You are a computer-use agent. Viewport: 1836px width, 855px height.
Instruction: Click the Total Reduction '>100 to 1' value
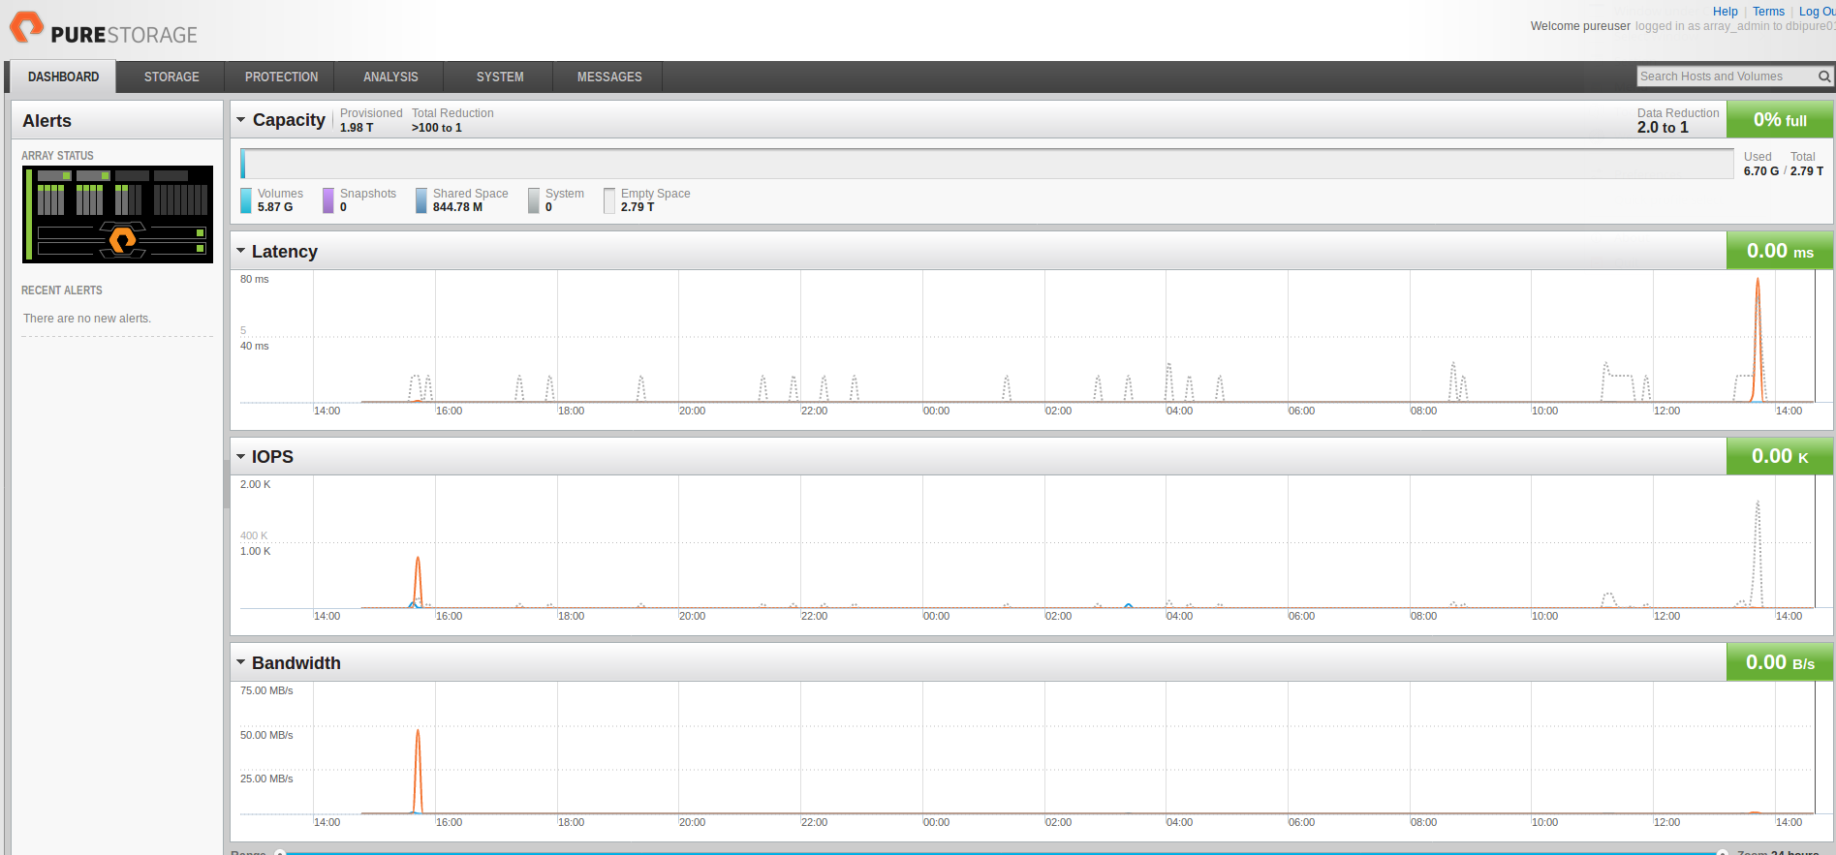coord(437,128)
